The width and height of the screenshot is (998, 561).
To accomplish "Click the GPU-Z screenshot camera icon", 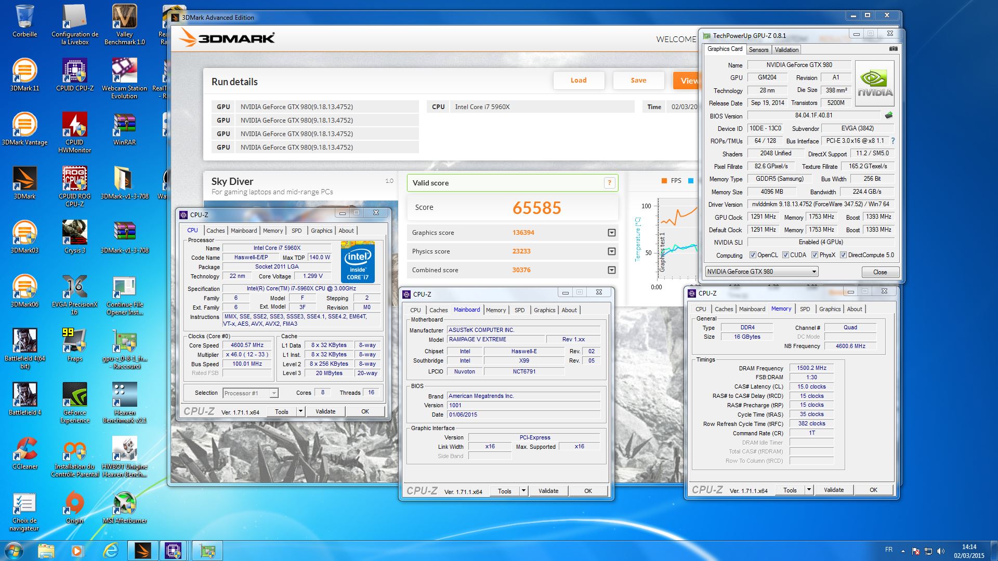I will coord(893,49).
